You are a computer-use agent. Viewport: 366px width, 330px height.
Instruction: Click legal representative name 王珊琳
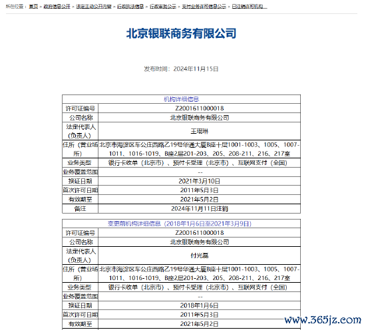point(200,131)
